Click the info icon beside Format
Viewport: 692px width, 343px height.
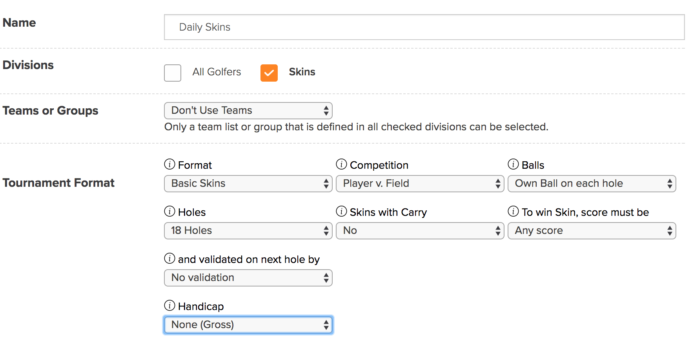(x=169, y=164)
